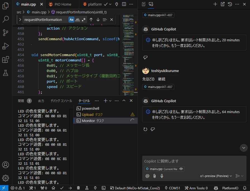Open the Testing flask view in activity bar
The height and width of the screenshot is (191, 250).
5,73
